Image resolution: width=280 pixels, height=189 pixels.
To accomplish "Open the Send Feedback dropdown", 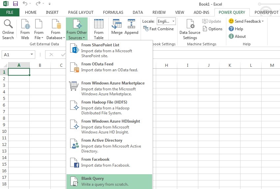I will [246, 21].
